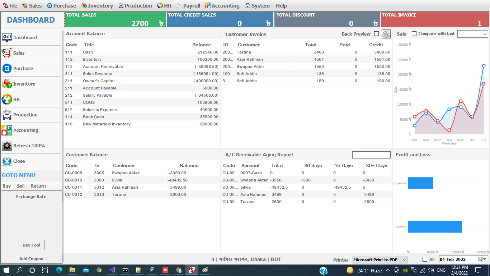Click the blue Purchase sidebar icon
This screenshot has width=490, height=276.
point(7,68)
